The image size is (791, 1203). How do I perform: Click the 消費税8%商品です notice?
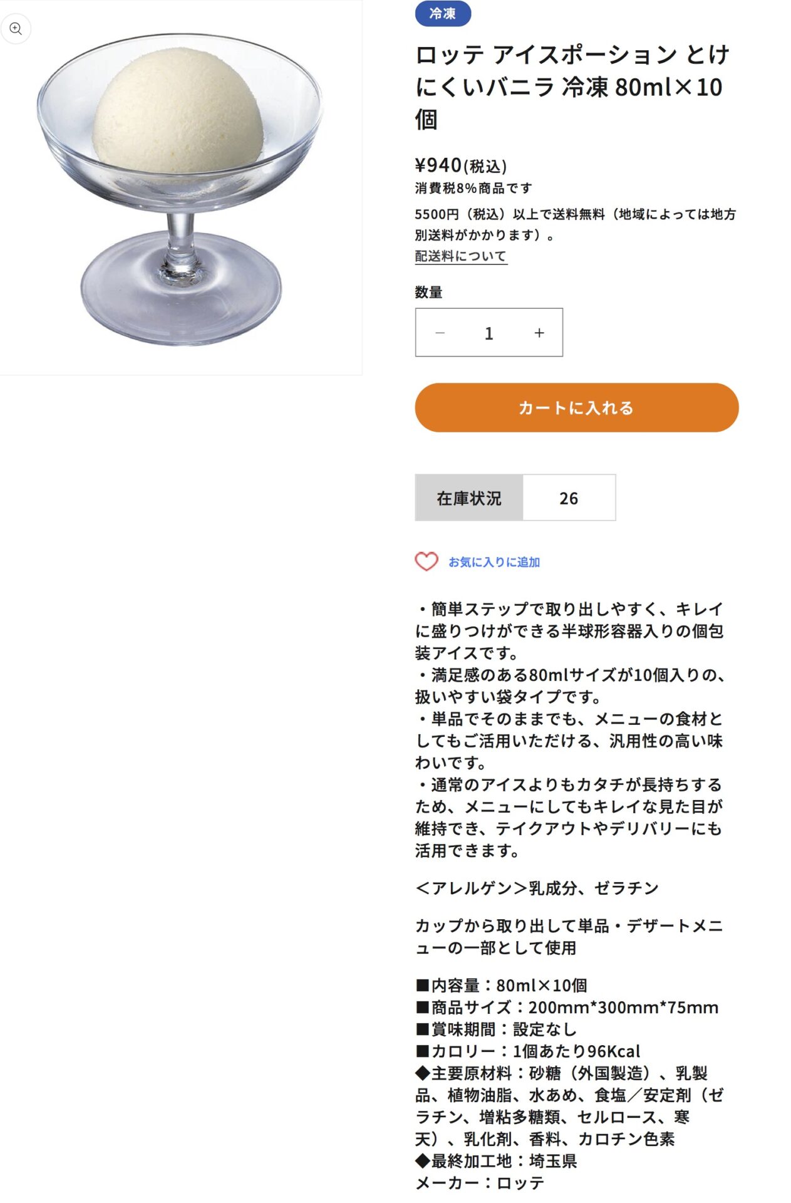473,188
